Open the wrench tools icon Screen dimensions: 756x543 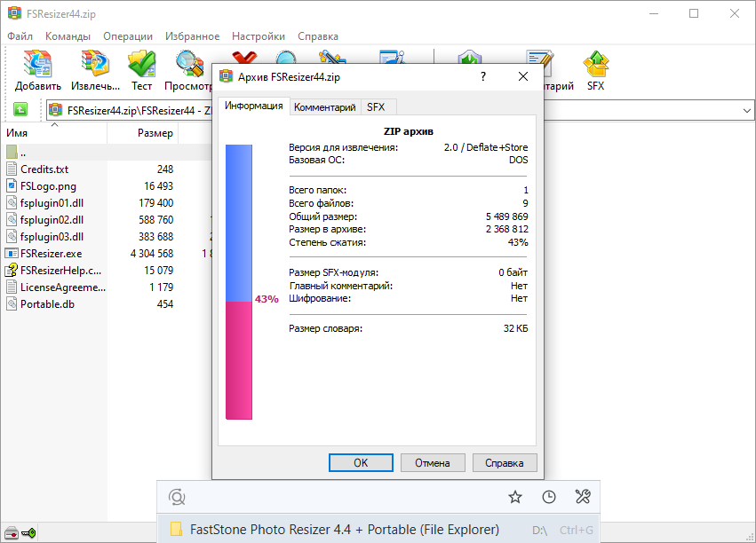(583, 497)
